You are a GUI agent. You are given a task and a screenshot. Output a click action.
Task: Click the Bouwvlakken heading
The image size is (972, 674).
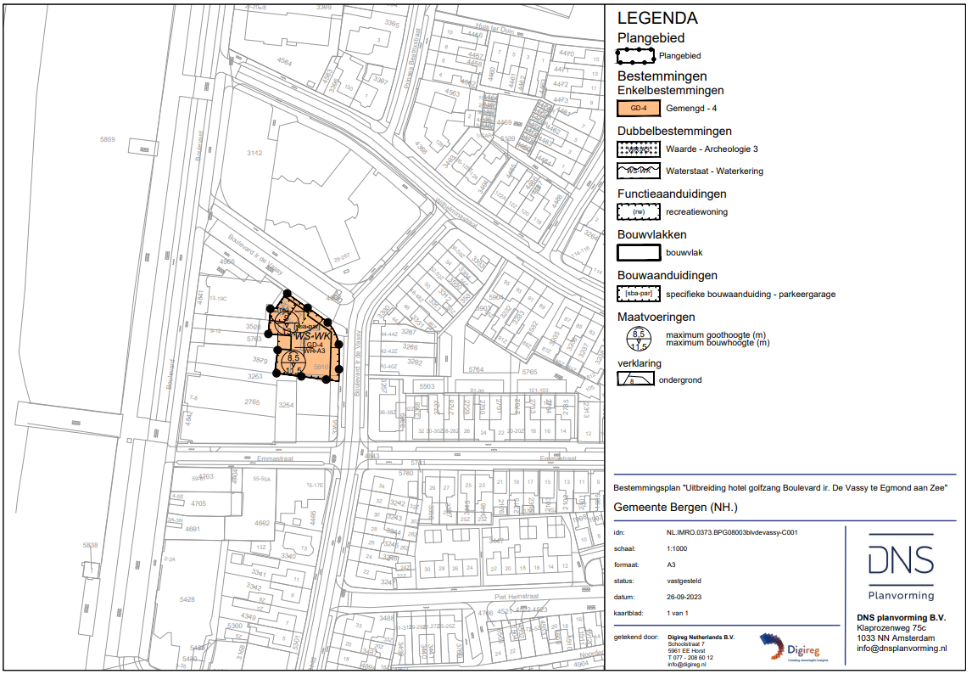pos(651,234)
